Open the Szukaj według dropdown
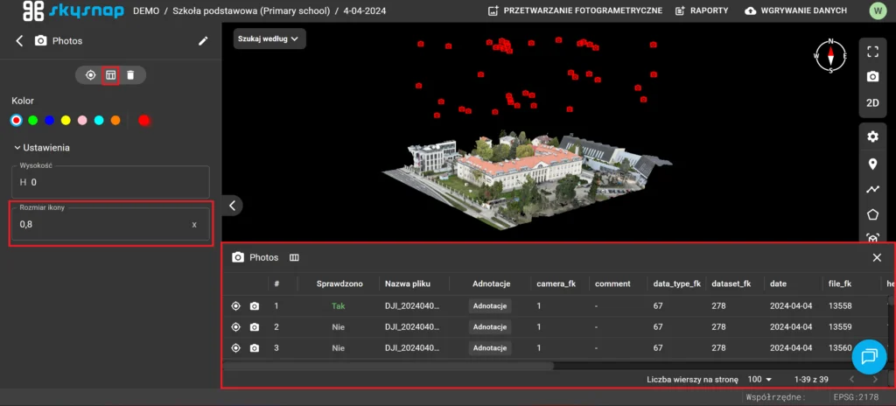The height and width of the screenshot is (406, 896). coord(269,38)
